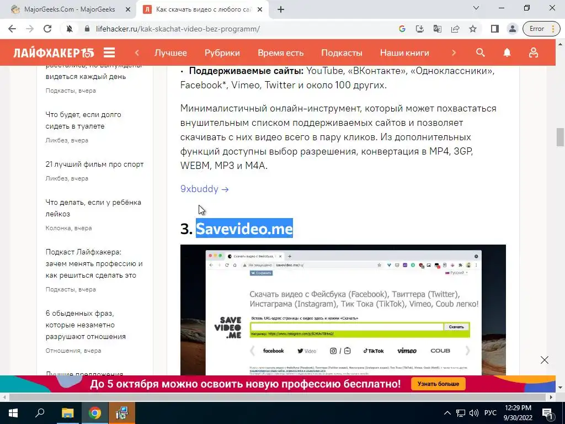The image size is (565, 424).
Task: Open the Windows Start menu
Action: pos(13,413)
